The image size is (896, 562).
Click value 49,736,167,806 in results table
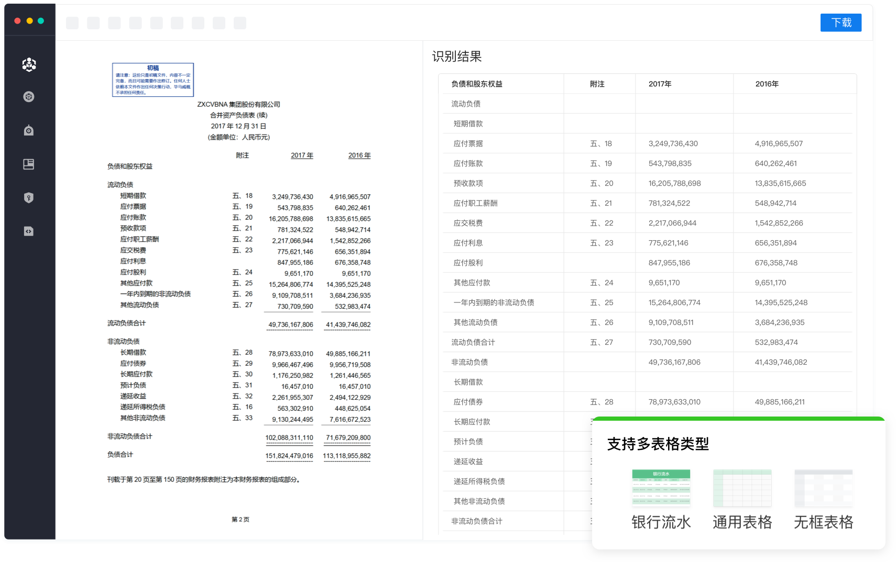click(x=674, y=362)
